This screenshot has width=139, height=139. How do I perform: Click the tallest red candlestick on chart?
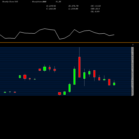click(80, 67)
